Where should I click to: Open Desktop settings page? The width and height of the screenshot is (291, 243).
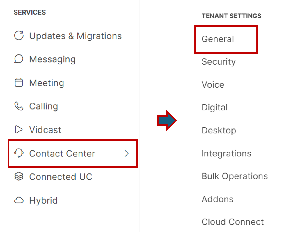click(x=219, y=131)
